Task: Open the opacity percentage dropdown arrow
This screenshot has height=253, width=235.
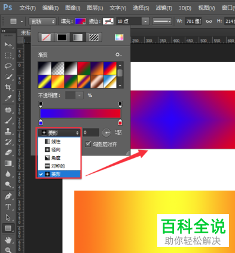Action: point(80,95)
